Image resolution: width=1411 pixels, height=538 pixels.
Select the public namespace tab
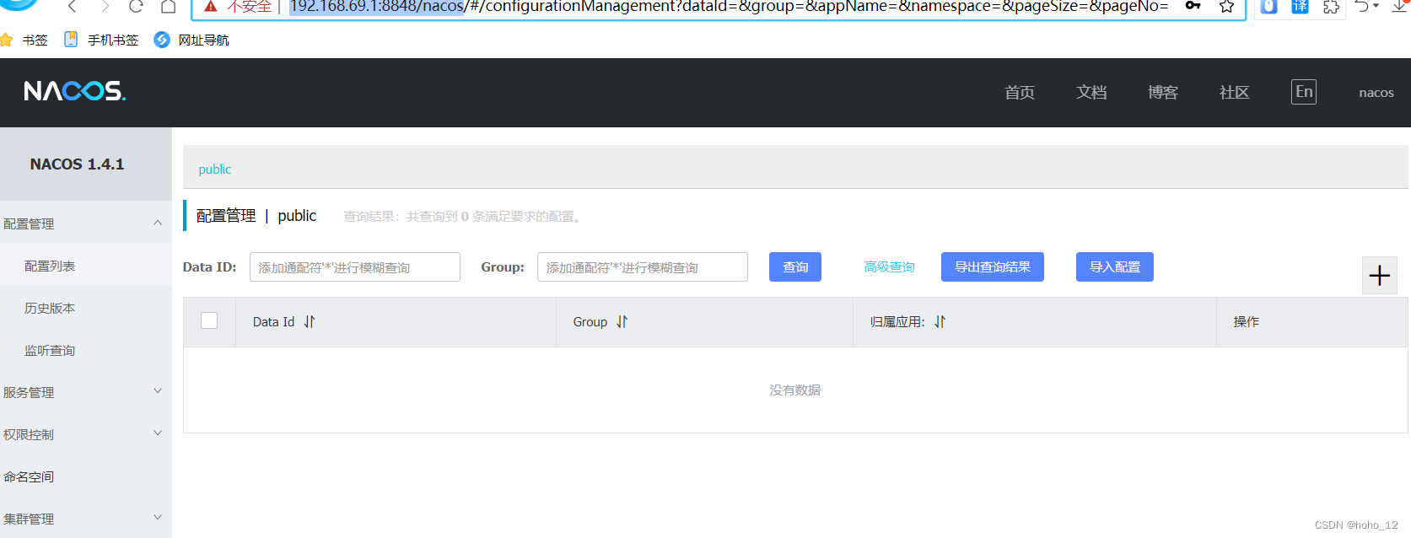coord(215,169)
